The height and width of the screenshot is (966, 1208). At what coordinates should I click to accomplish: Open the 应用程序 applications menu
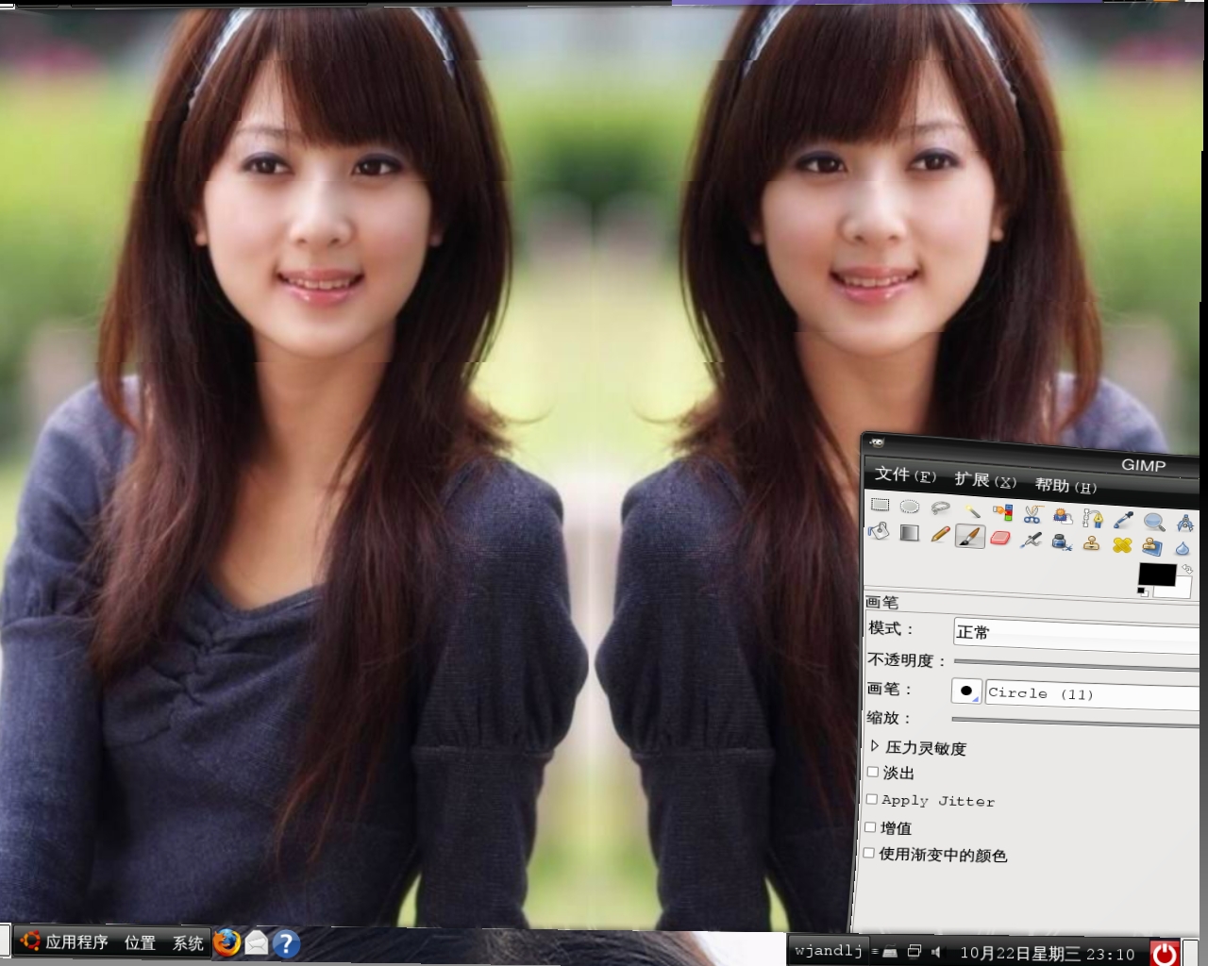[65, 941]
